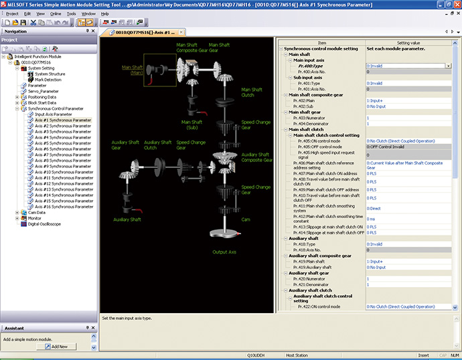462x360 pixels.
Task: Open the Pr.400 Type dropdown arrow
Action: [x=447, y=66]
